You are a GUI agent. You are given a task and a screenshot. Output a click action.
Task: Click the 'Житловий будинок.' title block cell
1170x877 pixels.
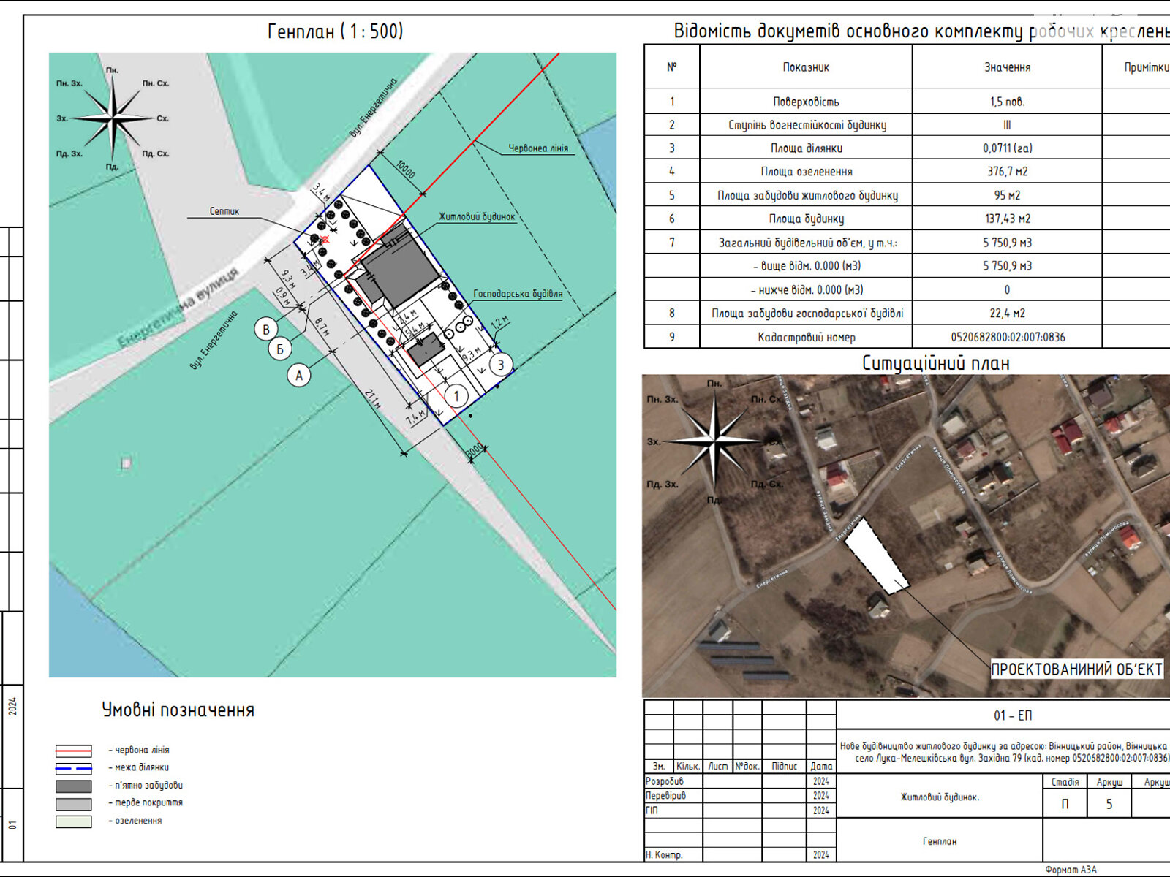(x=940, y=797)
